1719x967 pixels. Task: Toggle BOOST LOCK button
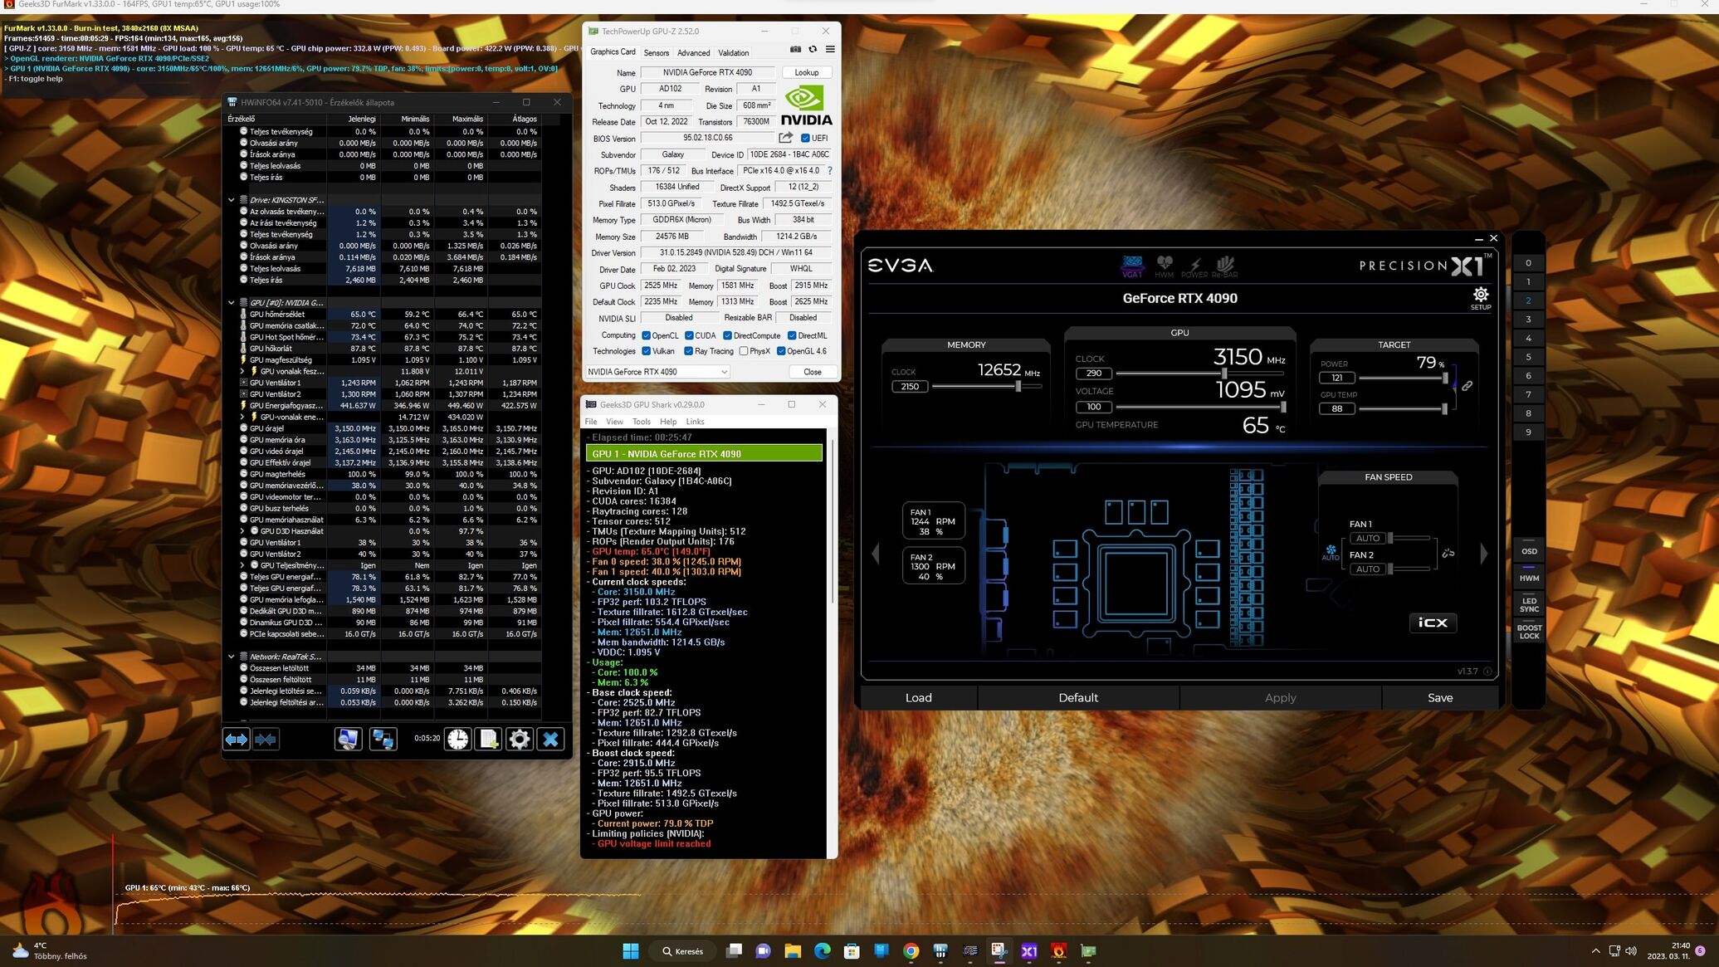point(1529,632)
